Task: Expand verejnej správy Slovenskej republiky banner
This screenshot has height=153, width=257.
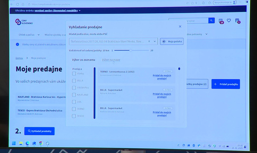Action: pyautogui.click(x=57, y=11)
